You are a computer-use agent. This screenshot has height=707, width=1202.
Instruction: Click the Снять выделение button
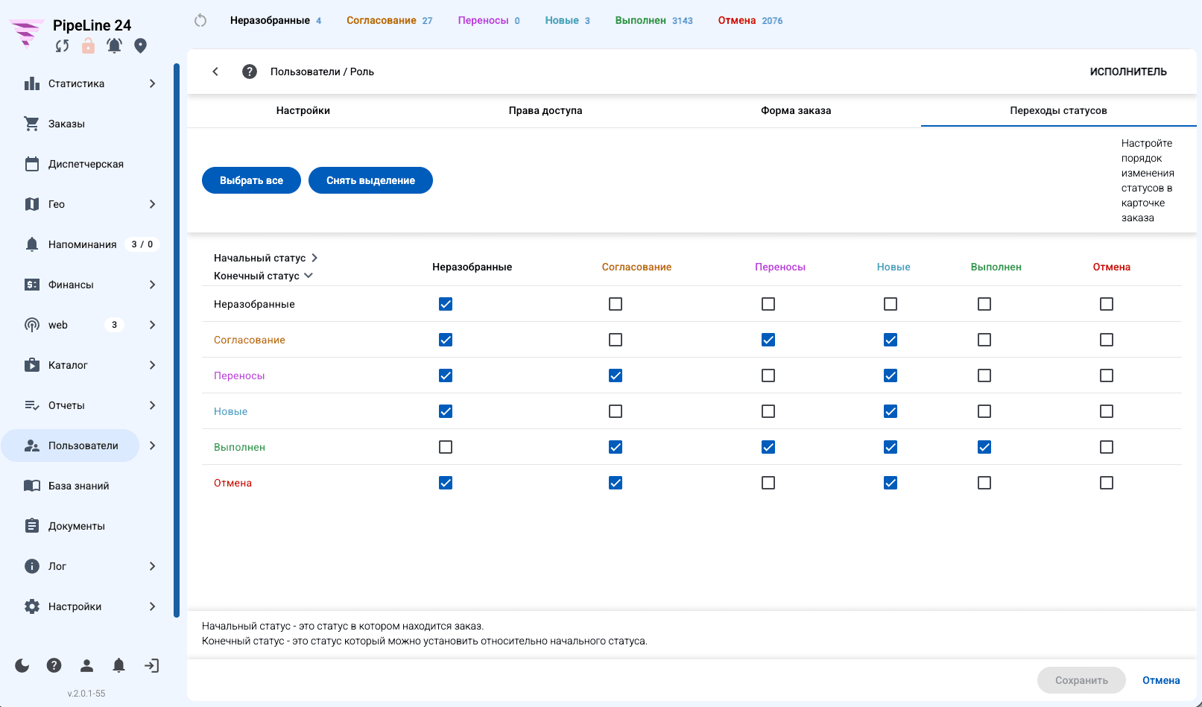click(370, 180)
